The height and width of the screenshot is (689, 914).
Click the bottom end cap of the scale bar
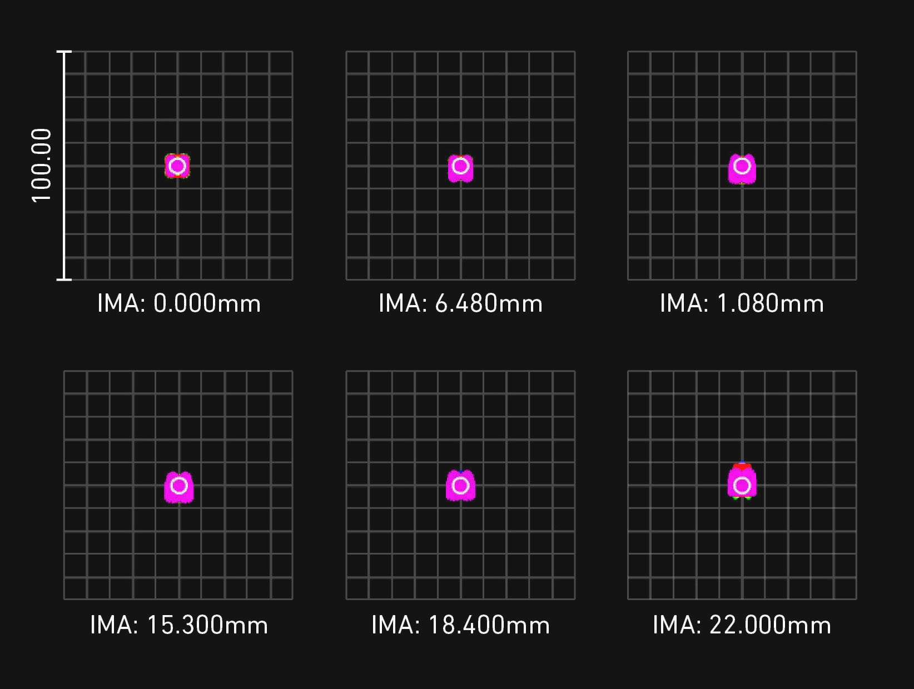tap(64, 279)
